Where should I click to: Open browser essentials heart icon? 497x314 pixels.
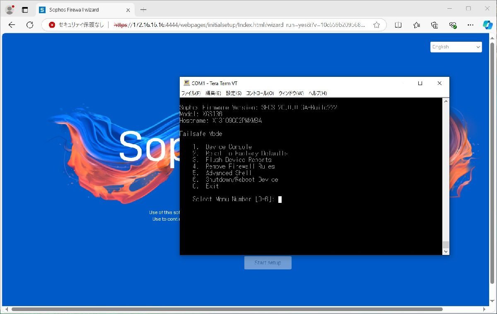(x=453, y=25)
